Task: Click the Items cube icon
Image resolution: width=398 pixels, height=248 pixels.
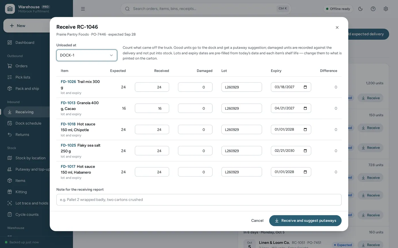Action: (x=10, y=181)
